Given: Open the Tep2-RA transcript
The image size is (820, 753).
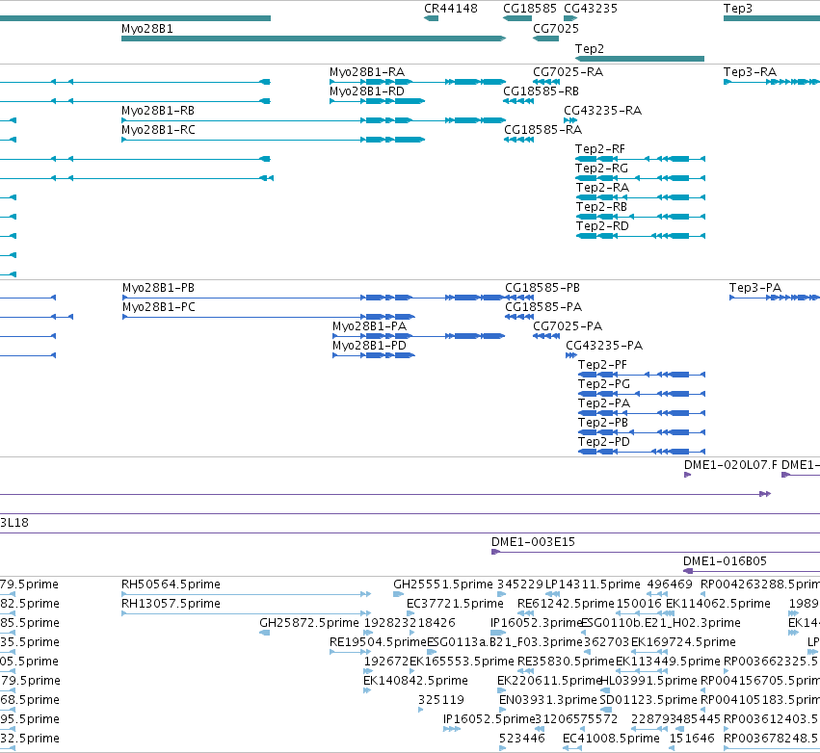Looking at the screenshot, I should click(641, 197).
